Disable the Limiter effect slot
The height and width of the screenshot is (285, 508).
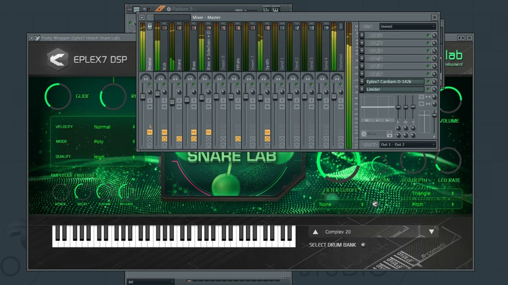[x=428, y=89]
